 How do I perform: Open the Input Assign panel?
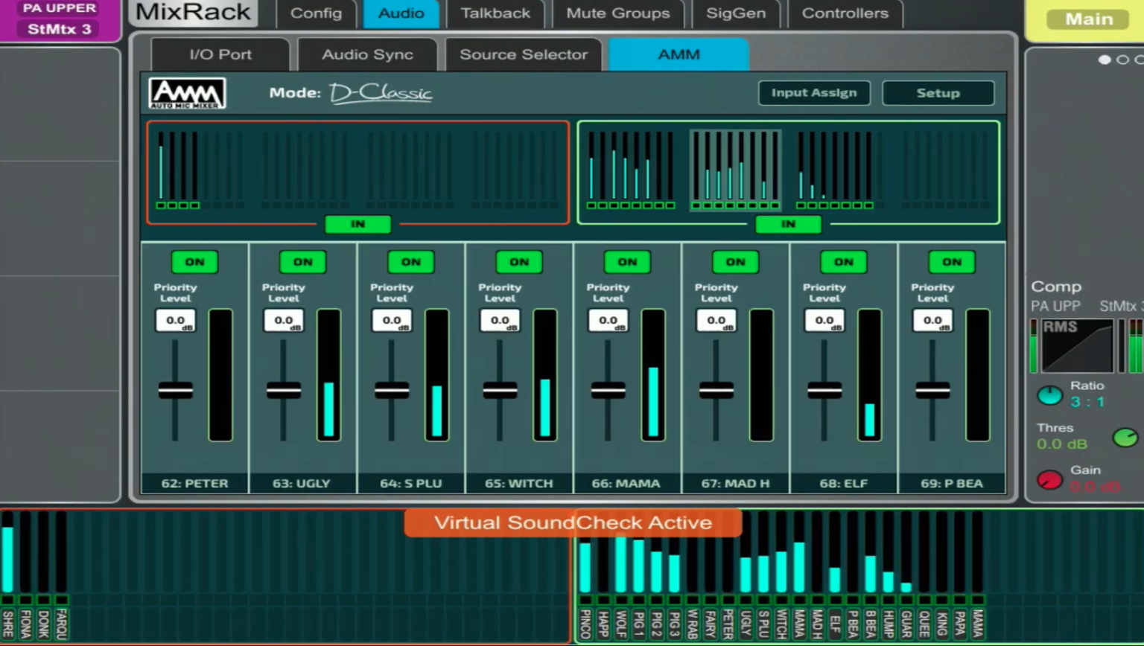[x=814, y=92]
